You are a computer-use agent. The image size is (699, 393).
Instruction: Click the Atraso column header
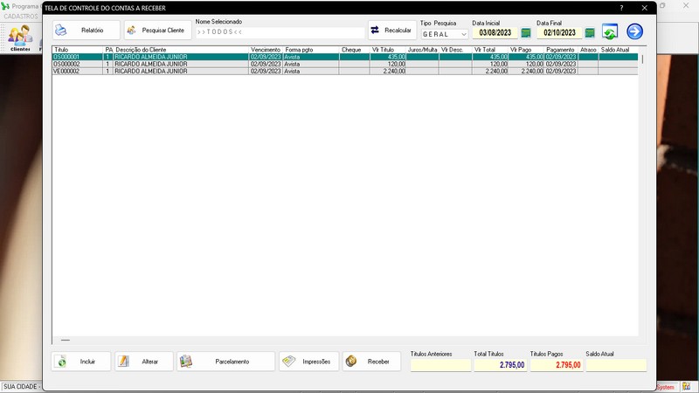[x=588, y=50]
